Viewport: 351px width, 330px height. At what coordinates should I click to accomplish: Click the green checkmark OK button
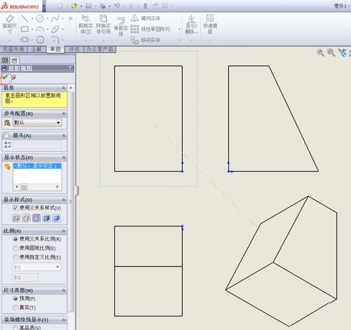(5, 77)
